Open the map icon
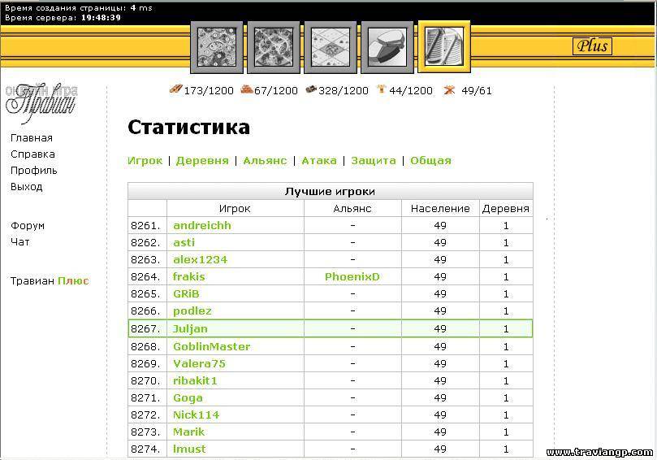Viewport: 657px width, 460px height. (x=331, y=47)
